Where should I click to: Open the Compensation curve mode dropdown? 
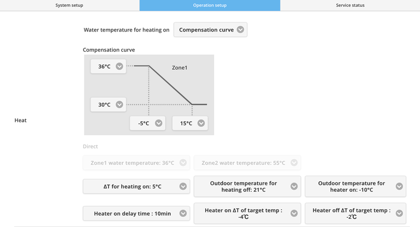click(210, 30)
